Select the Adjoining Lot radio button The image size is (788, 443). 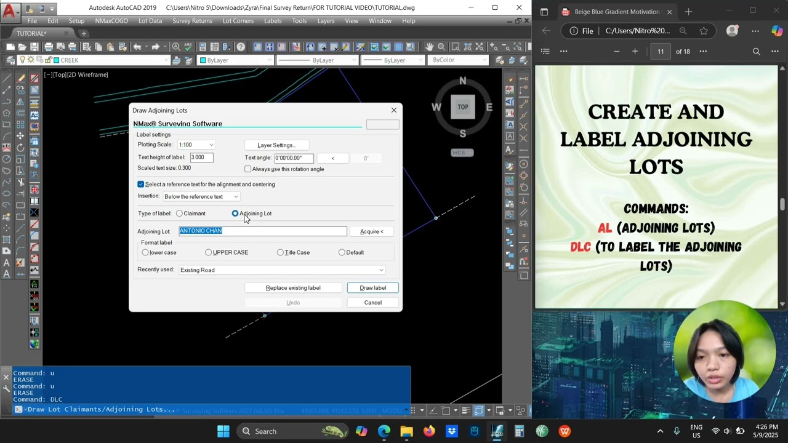point(235,214)
